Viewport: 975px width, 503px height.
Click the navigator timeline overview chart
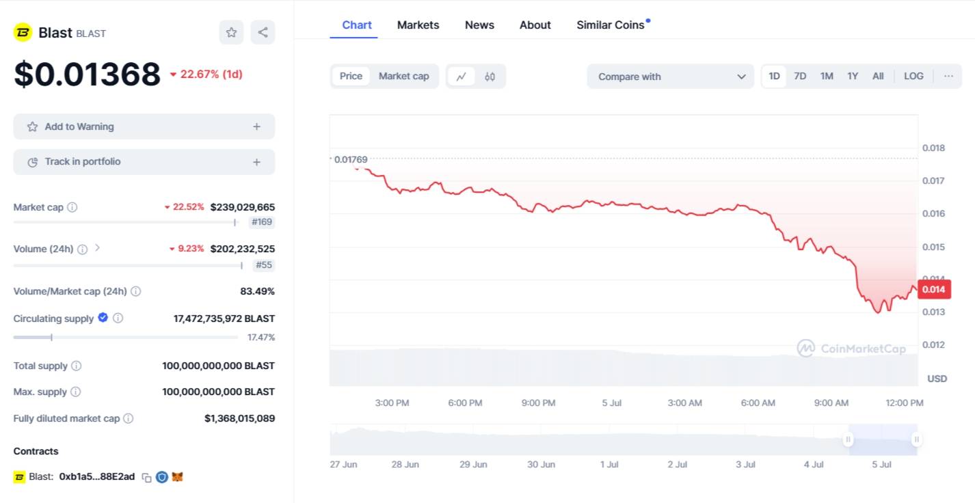[x=624, y=439]
